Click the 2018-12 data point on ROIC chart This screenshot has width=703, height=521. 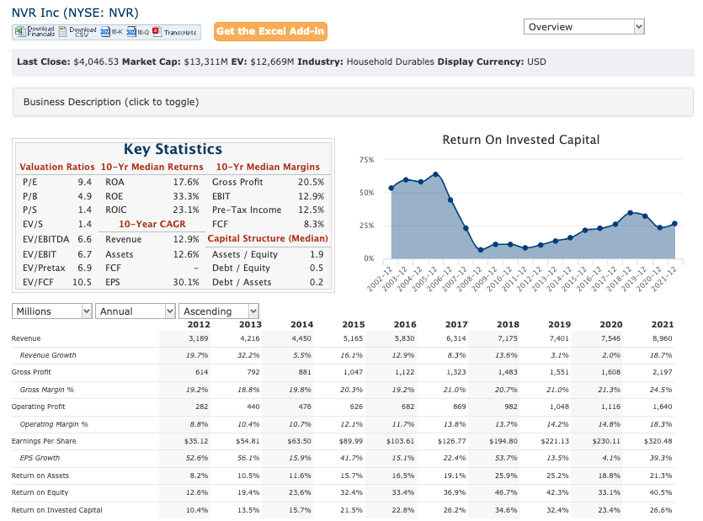coord(631,213)
